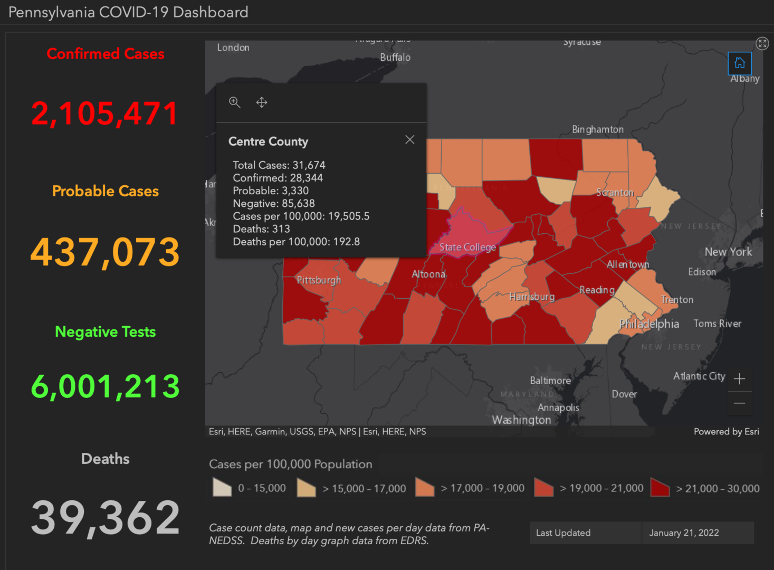The height and width of the screenshot is (570, 774).
Task: Zoom in using the plus button on map
Action: click(x=740, y=379)
